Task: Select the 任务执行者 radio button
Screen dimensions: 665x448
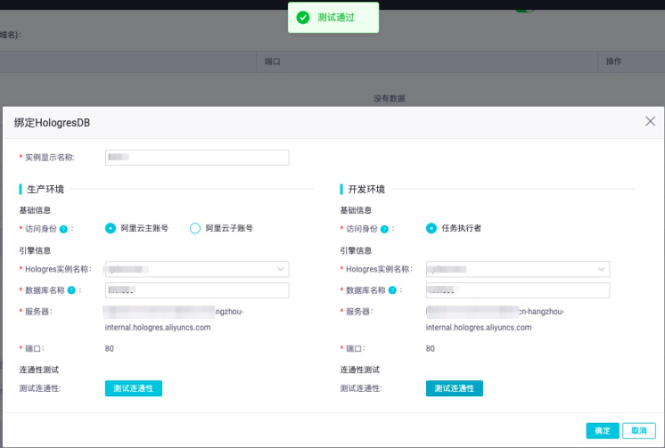Action: click(x=431, y=228)
